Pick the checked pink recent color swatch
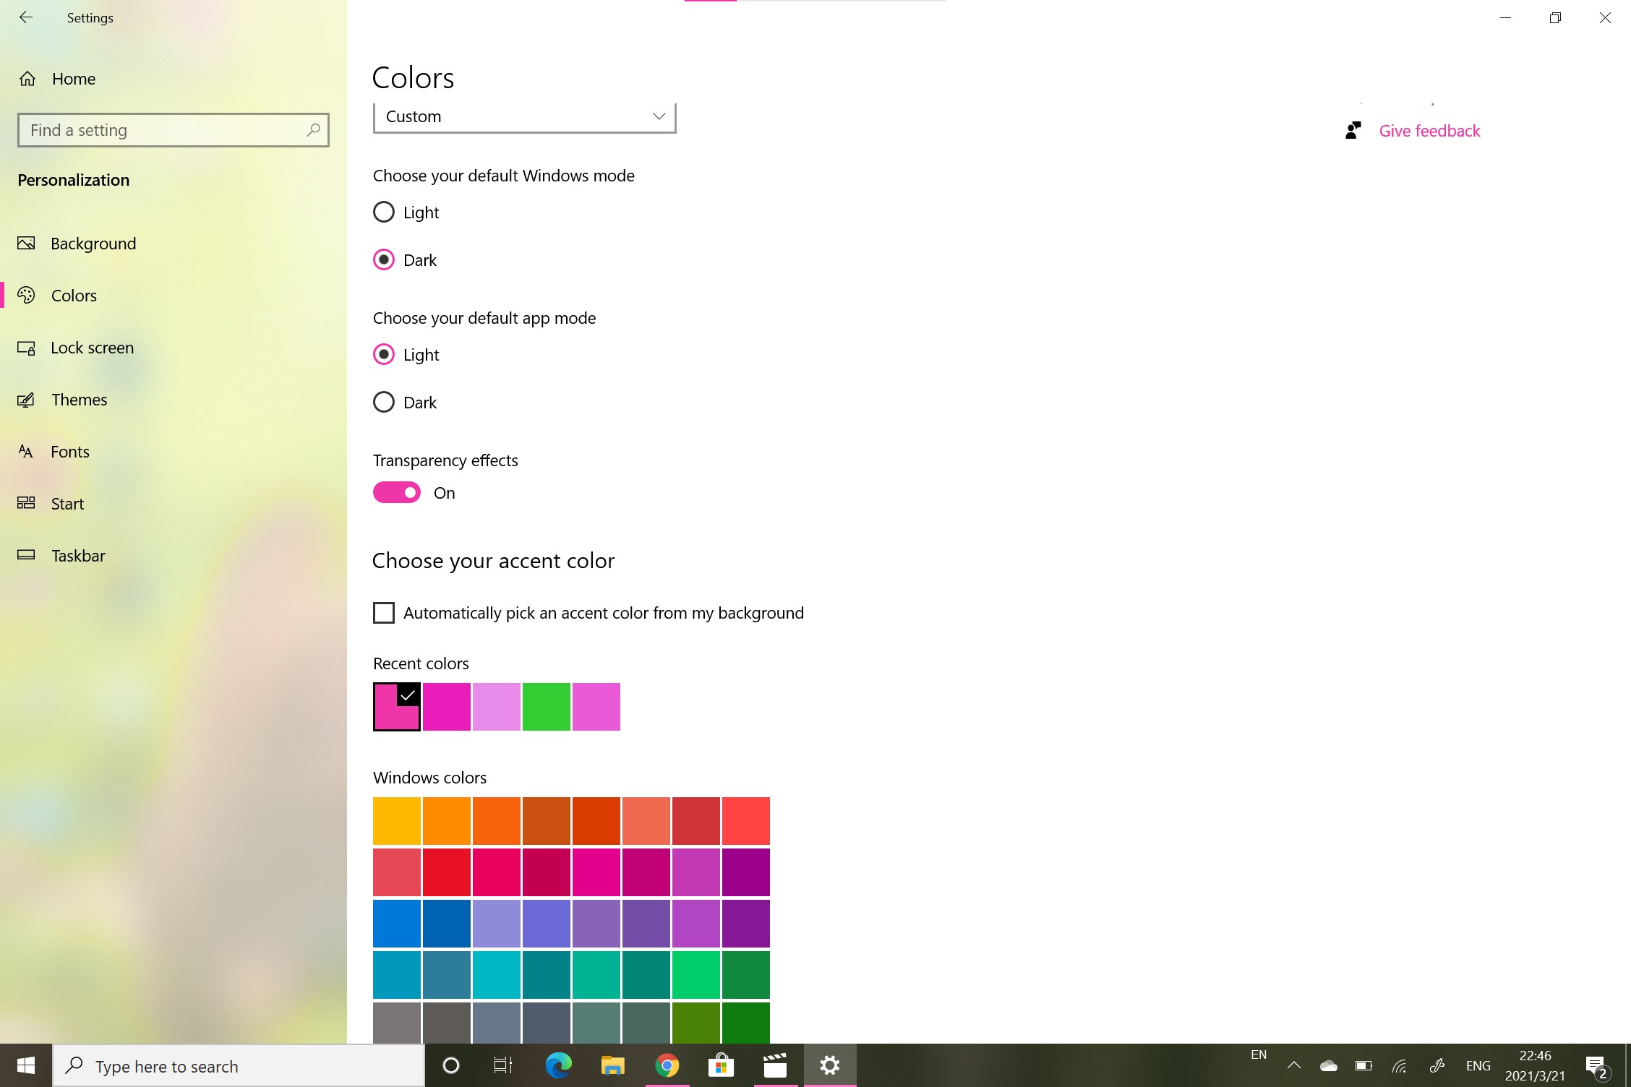The image size is (1631, 1087). pos(397,707)
